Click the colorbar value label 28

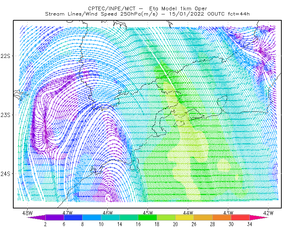(x=212, y=224)
